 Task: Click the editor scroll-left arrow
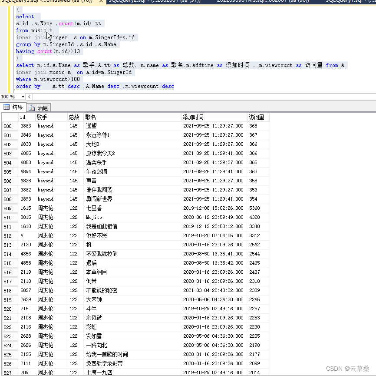tap(29, 97)
